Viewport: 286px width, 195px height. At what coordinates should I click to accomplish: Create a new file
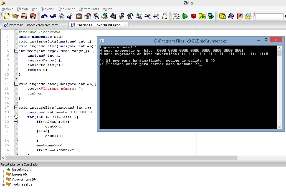(6, 16)
